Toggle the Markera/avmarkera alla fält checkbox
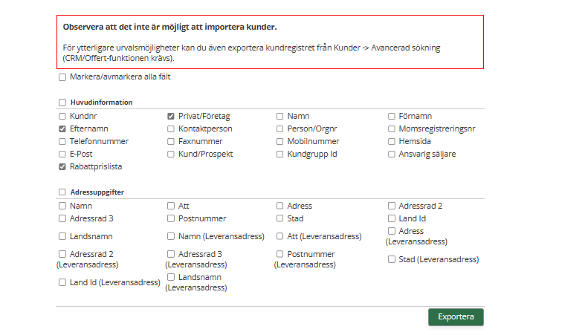585x335 pixels. [62, 77]
